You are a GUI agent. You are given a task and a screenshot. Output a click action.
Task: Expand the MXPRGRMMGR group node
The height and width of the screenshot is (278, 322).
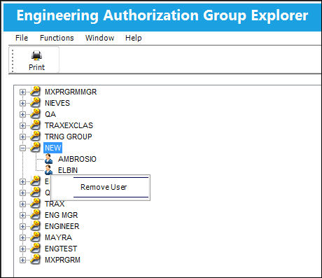click(x=22, y=92)
